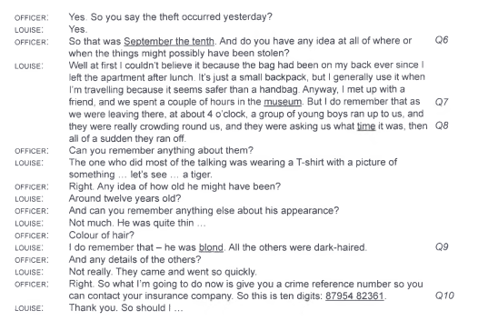
Task: Select the Q10 margin marker
Action: 444,296
